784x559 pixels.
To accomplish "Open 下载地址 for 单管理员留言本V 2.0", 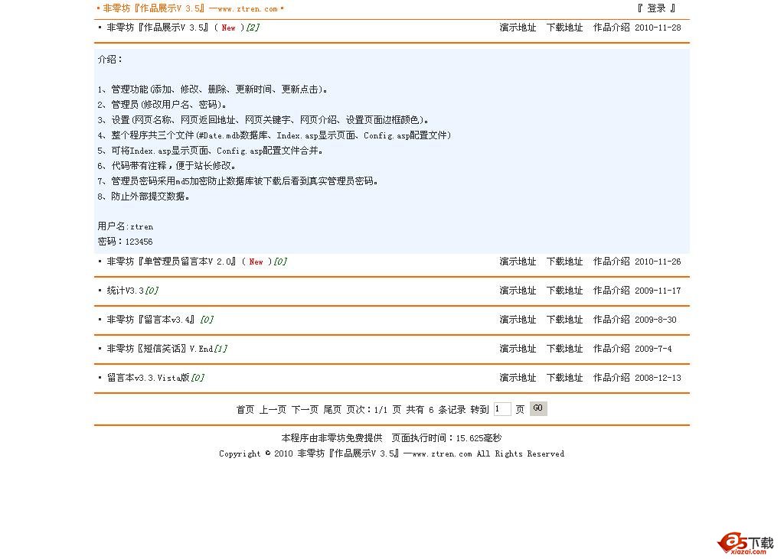I will tap(564, 261).
